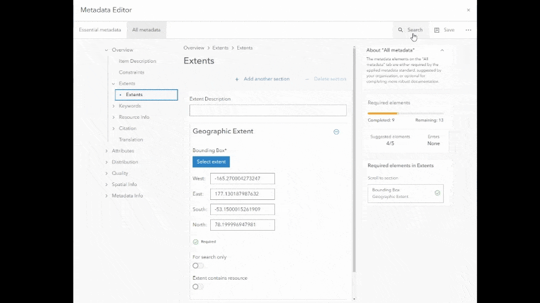Click the Save disk icon
Image resolution: width=540 pixels, height=303 pixels.
click(437, 30)
